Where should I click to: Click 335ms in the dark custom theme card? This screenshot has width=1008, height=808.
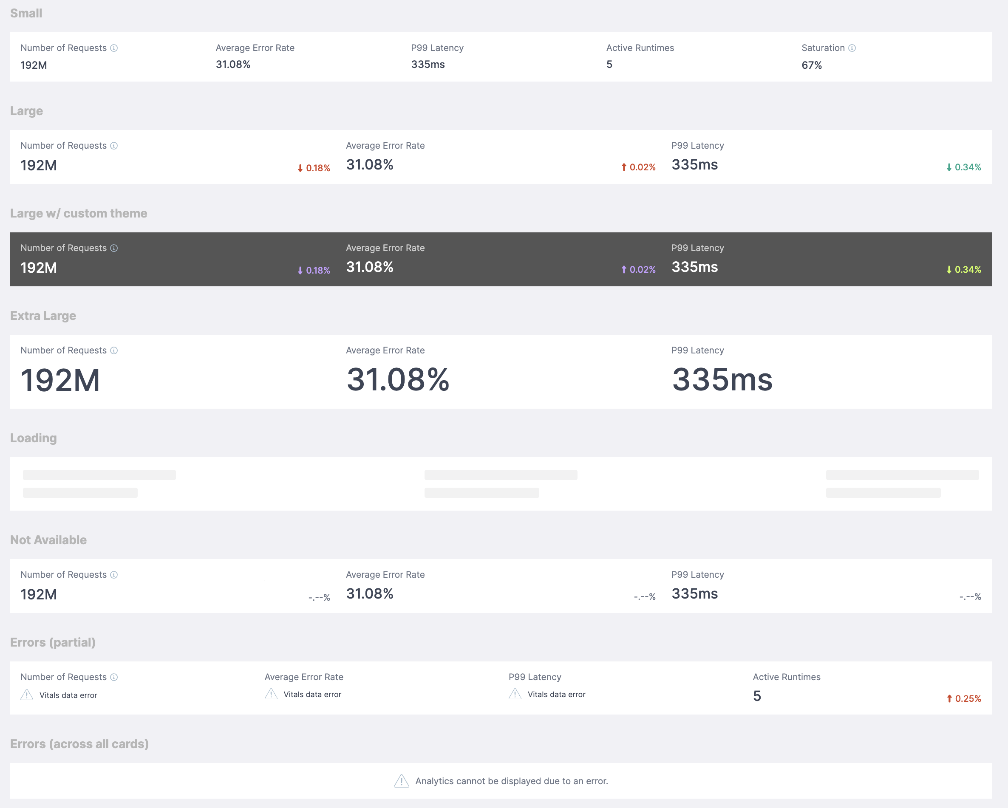coord(695,267)
